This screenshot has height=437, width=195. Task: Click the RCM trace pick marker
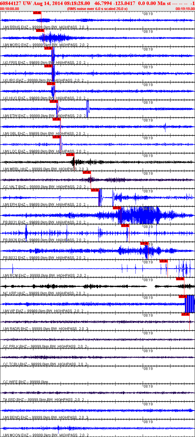164,261
